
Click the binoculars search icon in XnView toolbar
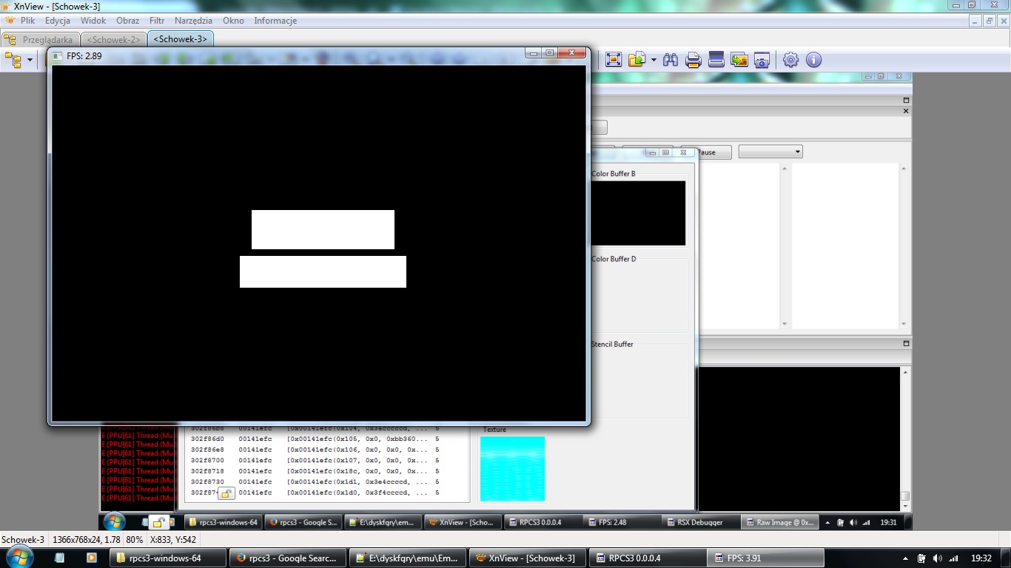click(671, 60)
